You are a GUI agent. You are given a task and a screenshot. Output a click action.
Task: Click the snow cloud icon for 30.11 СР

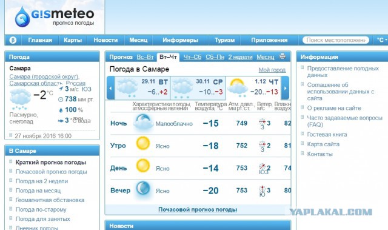click(182, 88)
